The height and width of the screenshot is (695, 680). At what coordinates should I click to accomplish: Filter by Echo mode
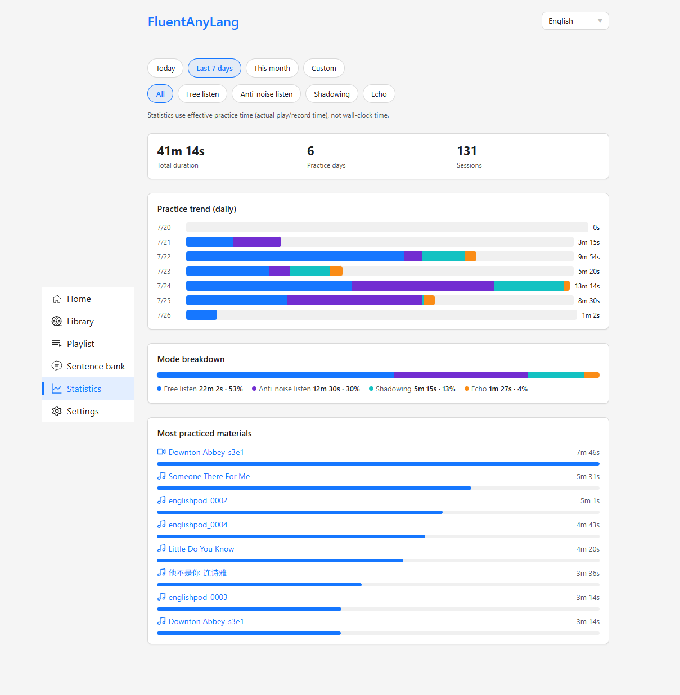coord(379,94)
